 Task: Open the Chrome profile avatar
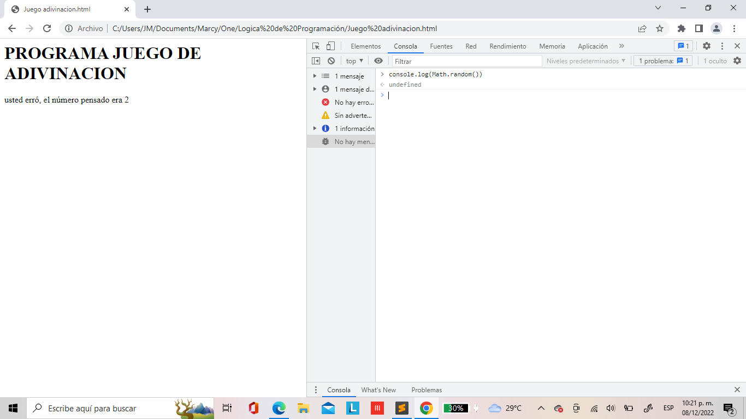[x=717, y=28]
